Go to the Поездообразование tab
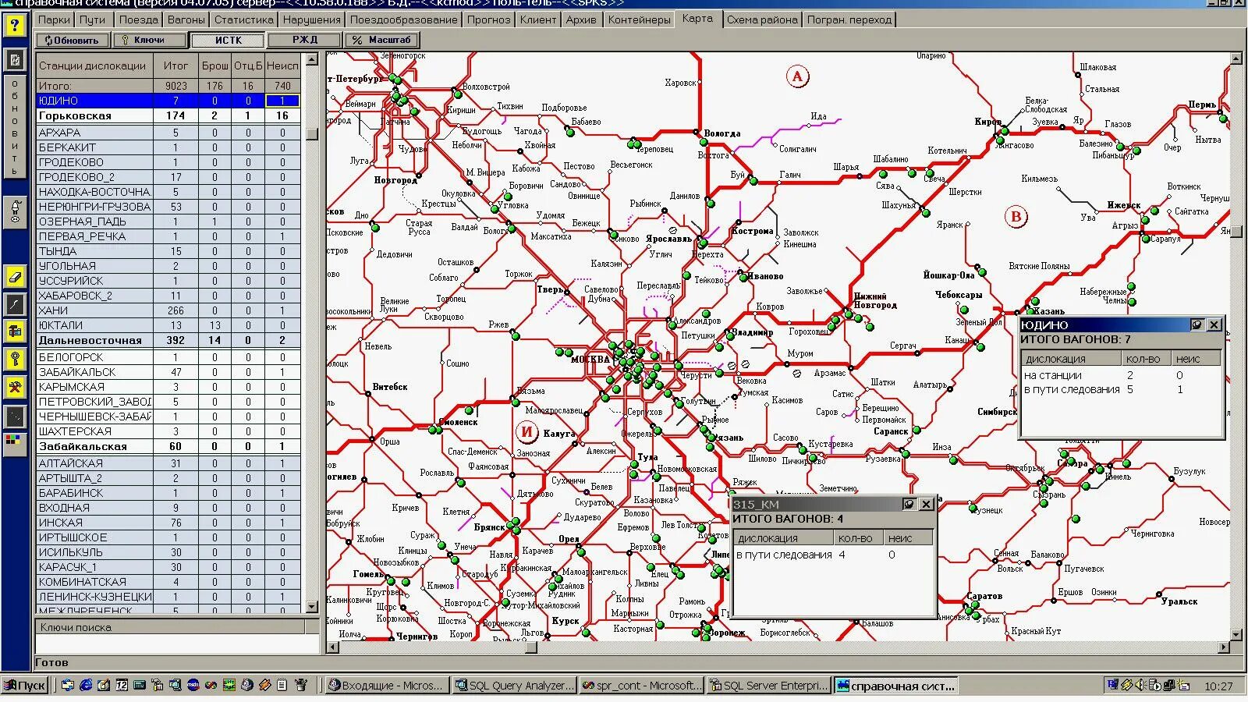The height and width of the screenshot is (702, 1248). (x=404, y=19)
